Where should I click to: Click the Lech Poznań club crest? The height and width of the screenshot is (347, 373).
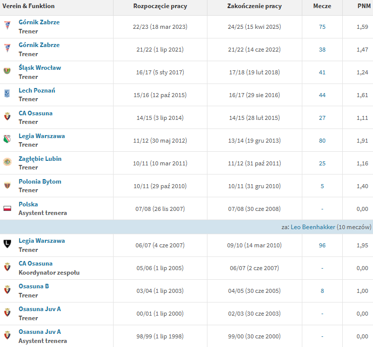click(8, 94)
